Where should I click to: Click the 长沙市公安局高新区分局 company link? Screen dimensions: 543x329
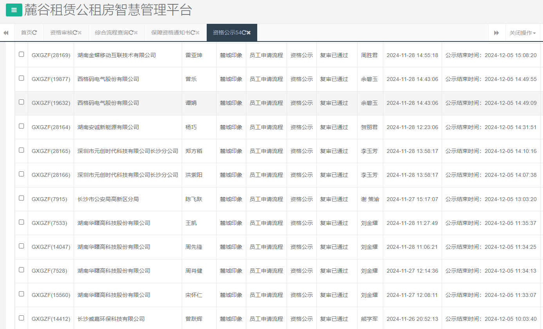[108, 199]
